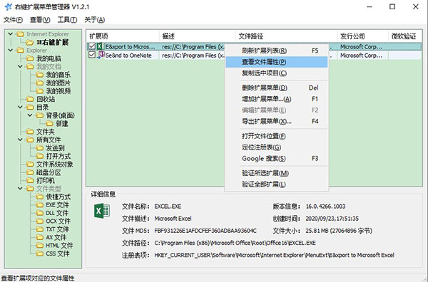Click the Internet Explorer folder icon

pos(21,34)
